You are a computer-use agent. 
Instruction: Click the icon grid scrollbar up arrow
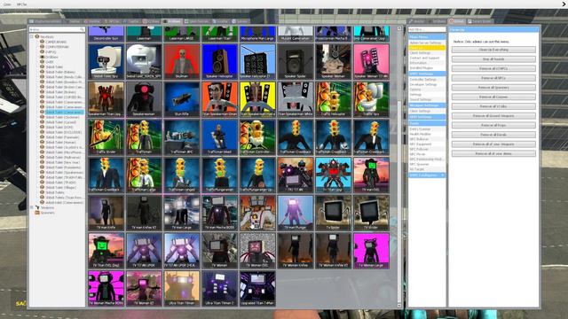pos(399,27)
